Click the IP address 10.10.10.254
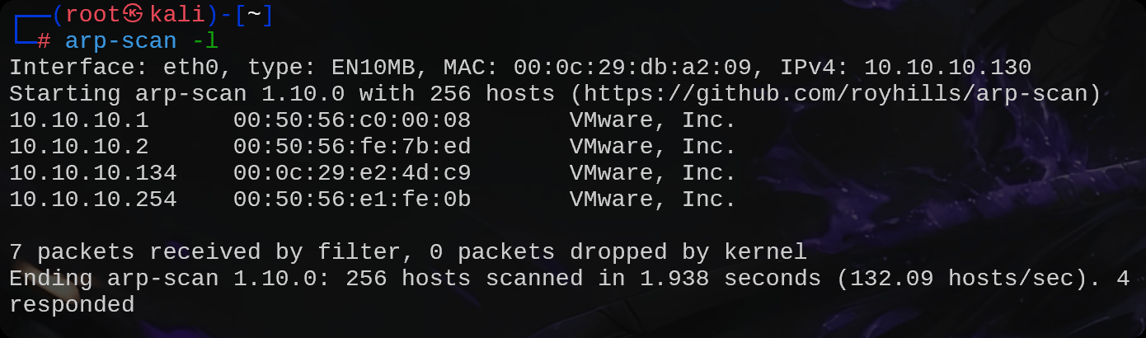This screenshot has width=1146, height=338. (93, 200)
